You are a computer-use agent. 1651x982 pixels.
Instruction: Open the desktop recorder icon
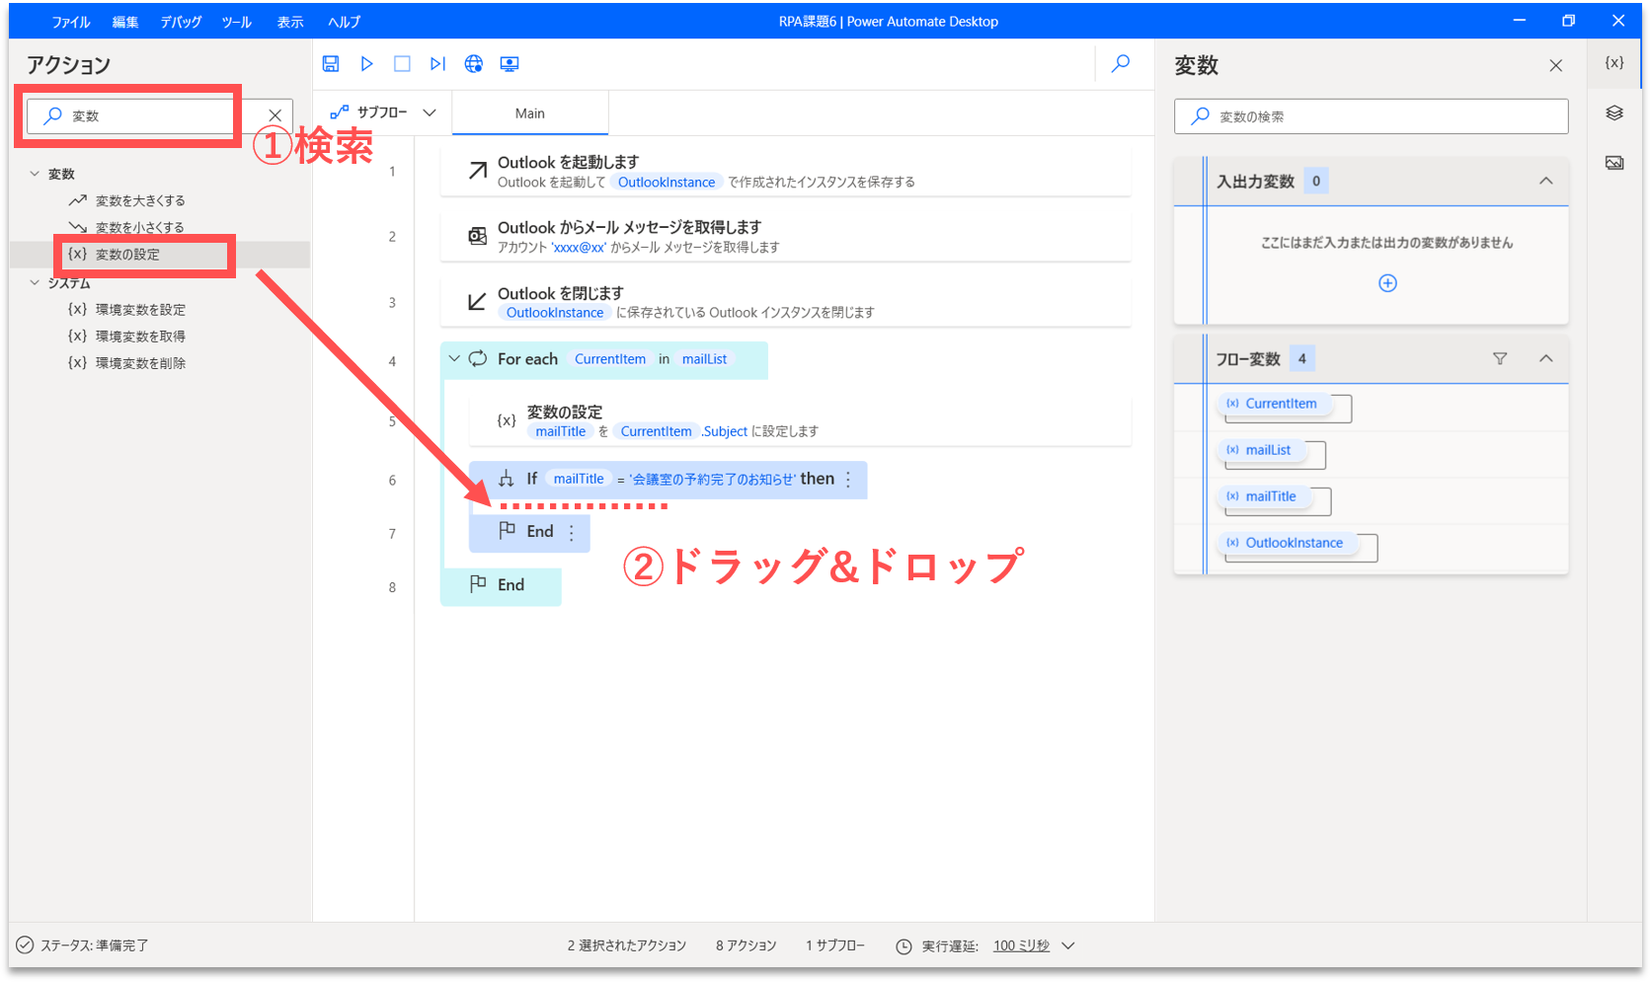tap(510, 64)
